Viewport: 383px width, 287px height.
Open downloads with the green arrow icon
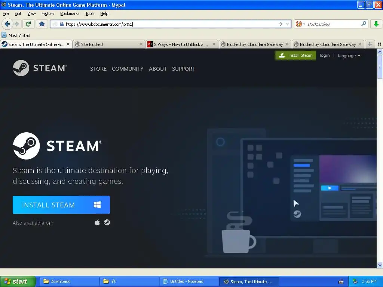376,24
